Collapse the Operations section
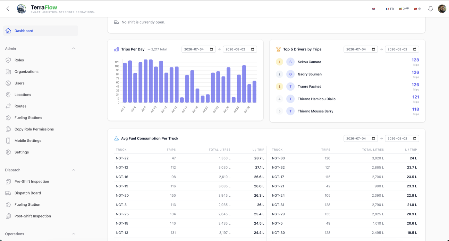This screenshot has height=241, width=449. pyautogui.click(x=73, y=234)
